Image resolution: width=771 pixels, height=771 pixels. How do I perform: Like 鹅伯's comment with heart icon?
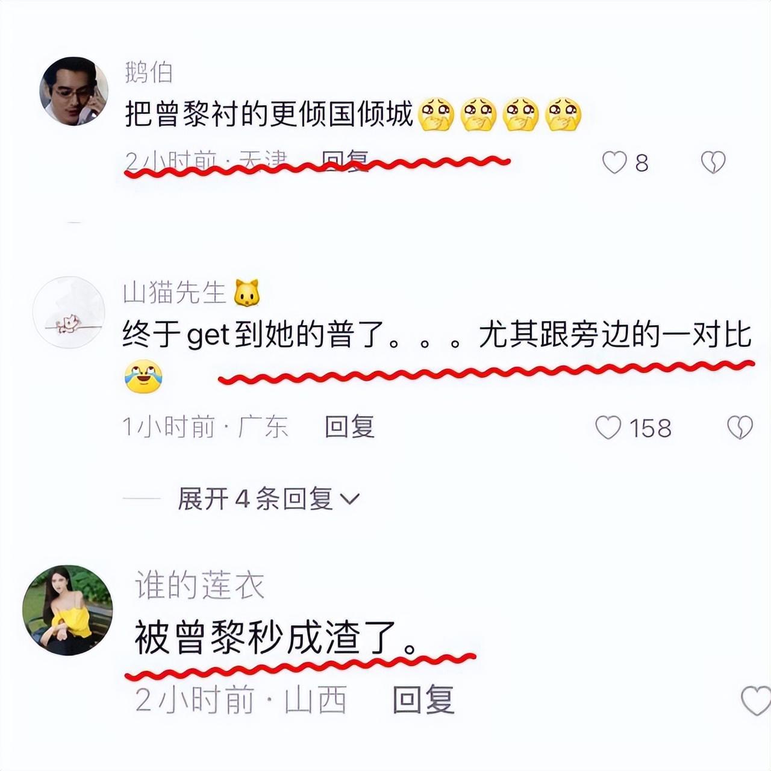coord(614,163)
